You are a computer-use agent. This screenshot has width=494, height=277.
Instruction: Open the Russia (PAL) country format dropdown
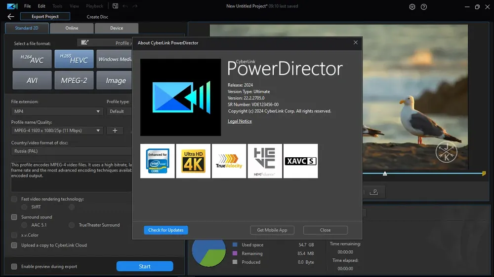(x=72, y=151)
